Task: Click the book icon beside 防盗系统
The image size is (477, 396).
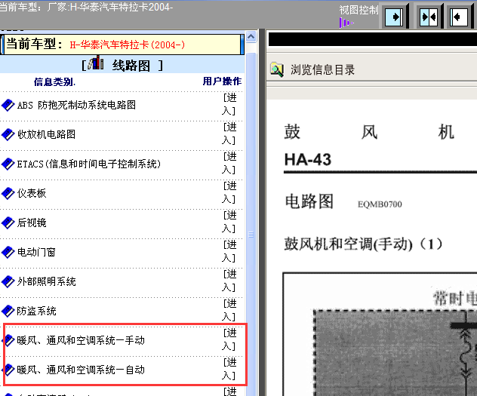Action: (x=8, y=312)
